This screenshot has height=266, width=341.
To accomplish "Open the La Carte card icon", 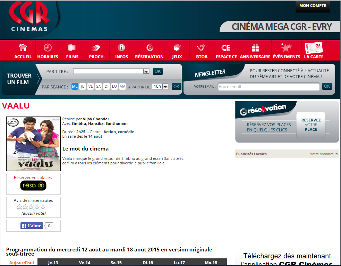I will pyautogui.click(x=314, y=48).
